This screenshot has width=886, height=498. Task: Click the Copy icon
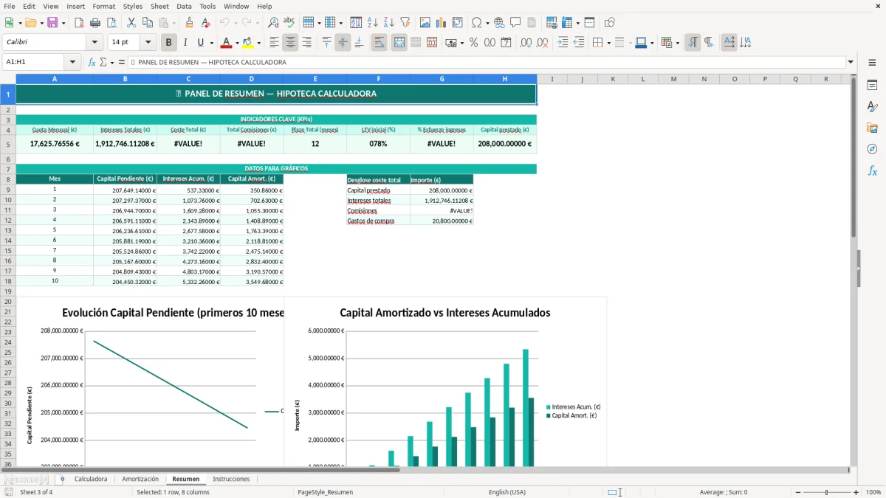(148, 23)
